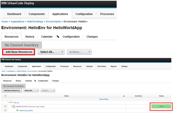Select the Applications tab in top screenshot
177x115 pixels.
(x=60, y=14)
